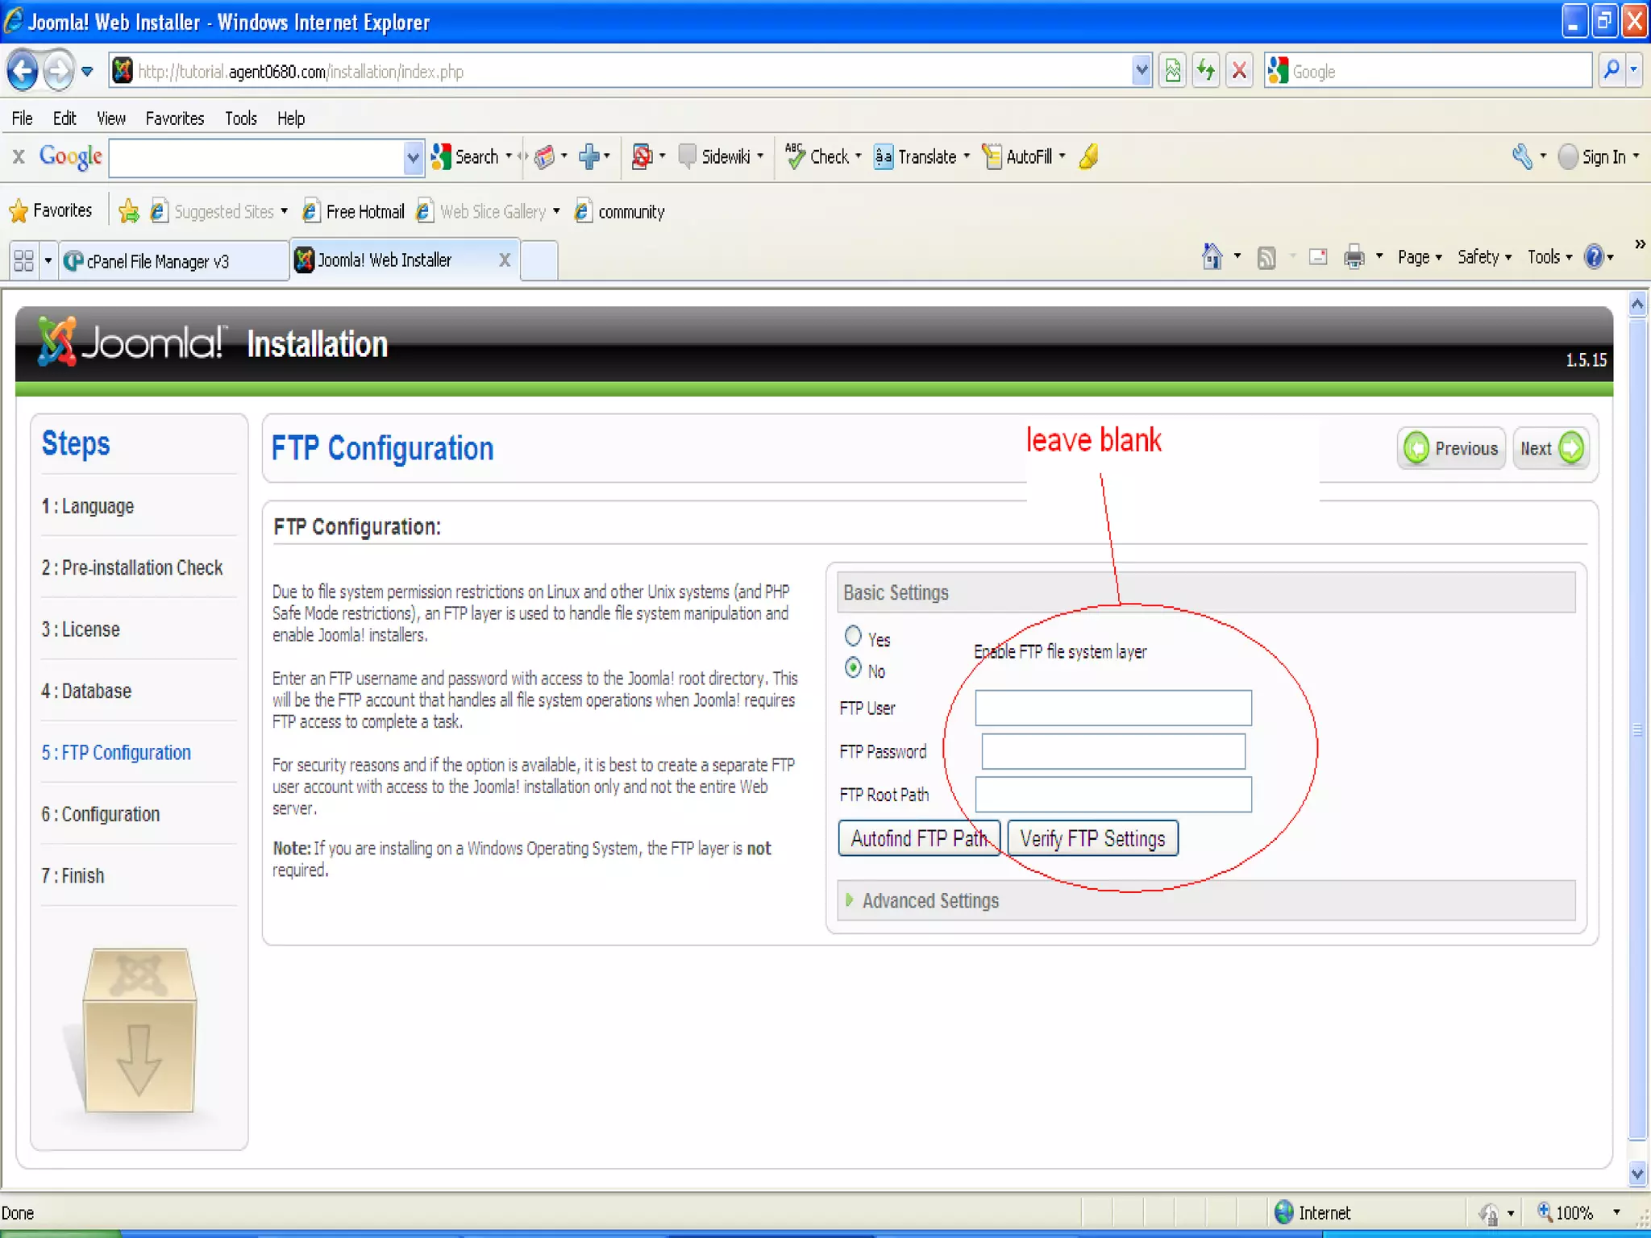
Task: Open the address bar URL dropdown
Action: [1141, 72]
